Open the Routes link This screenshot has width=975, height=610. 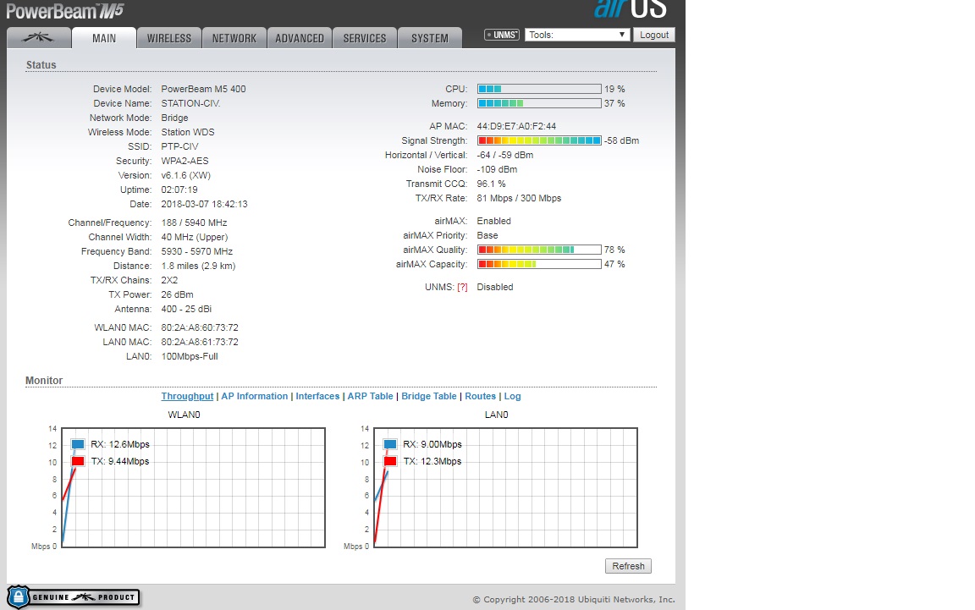[x=480, y=396]
